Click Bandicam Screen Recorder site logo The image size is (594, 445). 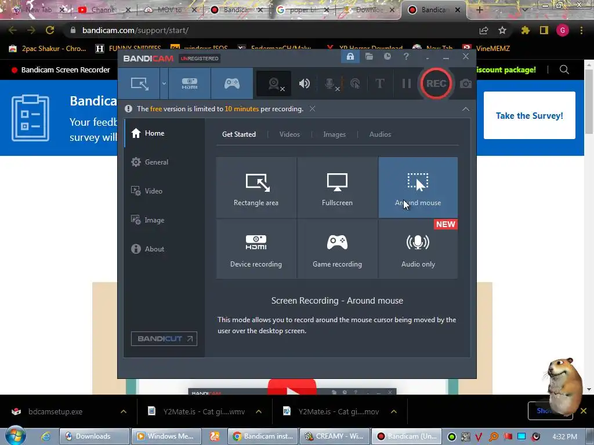click(60, 70)
